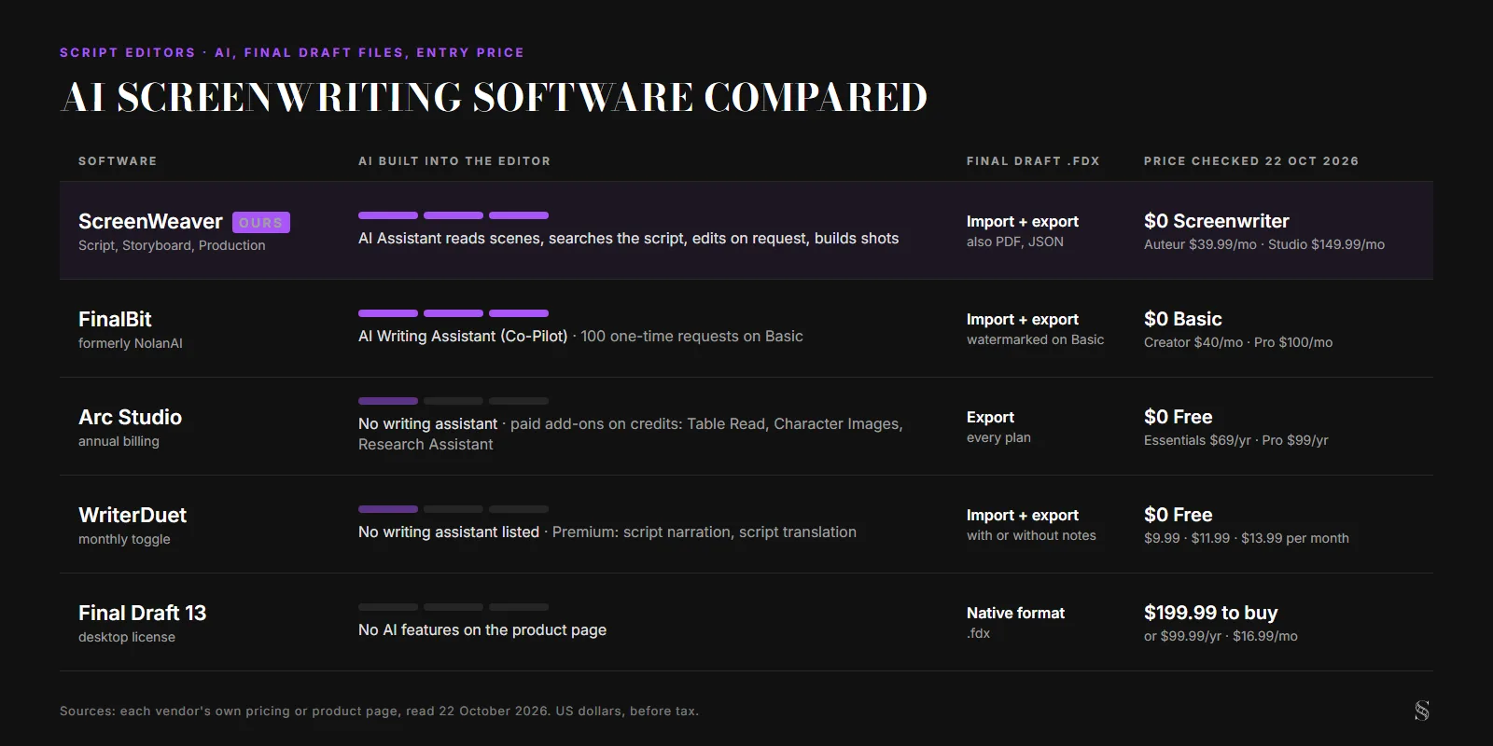Click Final Draft 13's empty AI rating bars
This screenshot has width=1493, height=746.
[x=453, y=607]
